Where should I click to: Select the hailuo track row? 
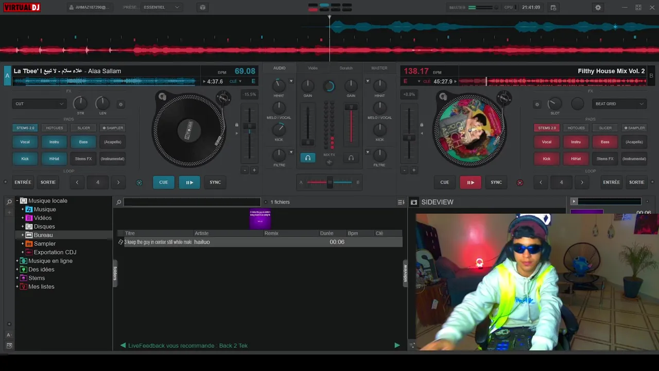coord(260,242)
